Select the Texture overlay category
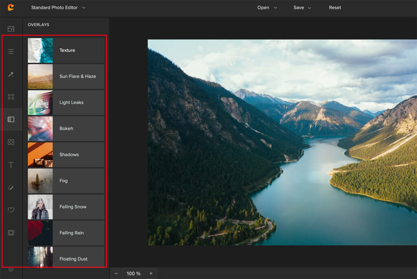417x279 pixels. (x=66, y=50)
